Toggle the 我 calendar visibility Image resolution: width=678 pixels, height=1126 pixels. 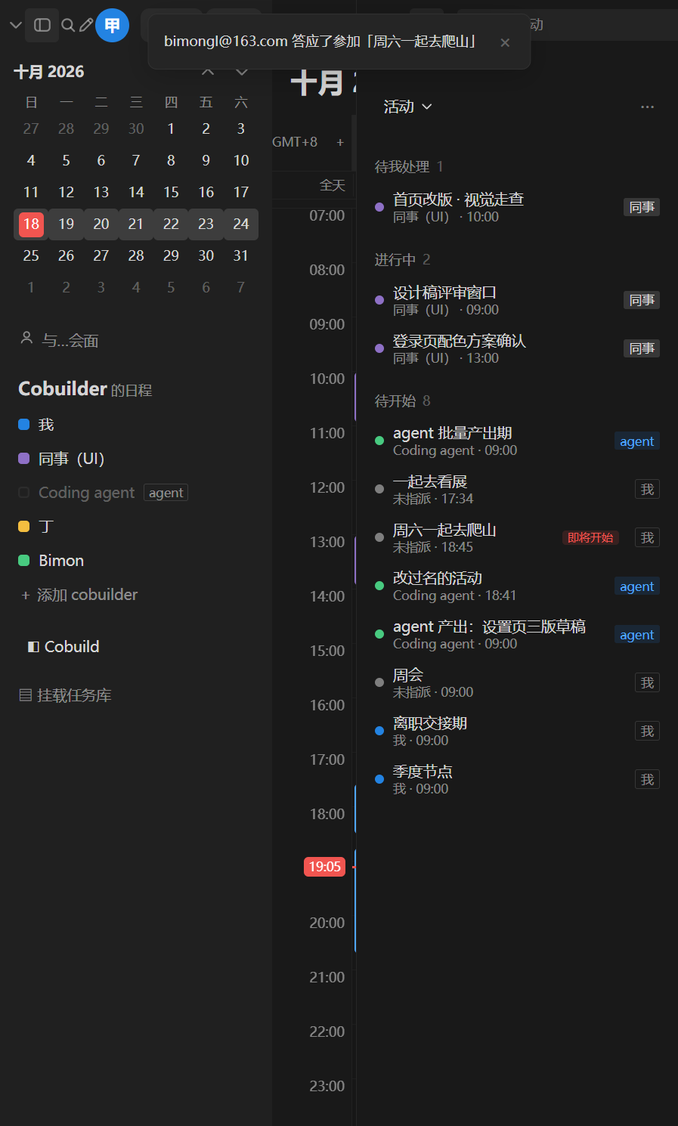pyautogui.click(x=23, y=425)
